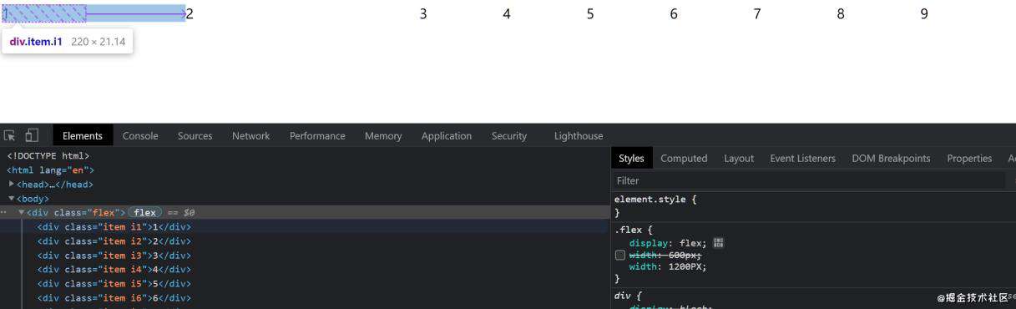
Task: Open the Properties sidebar tab
Action: point(969,158)
